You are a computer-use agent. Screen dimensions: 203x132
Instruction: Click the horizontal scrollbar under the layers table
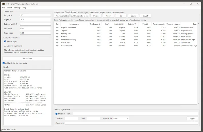click(x=118, y=106)
